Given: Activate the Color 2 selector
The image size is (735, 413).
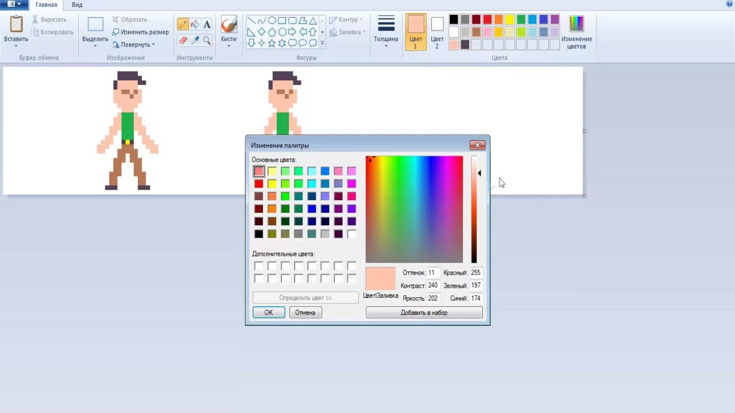Looking at the screenshot, I should 437,32.
